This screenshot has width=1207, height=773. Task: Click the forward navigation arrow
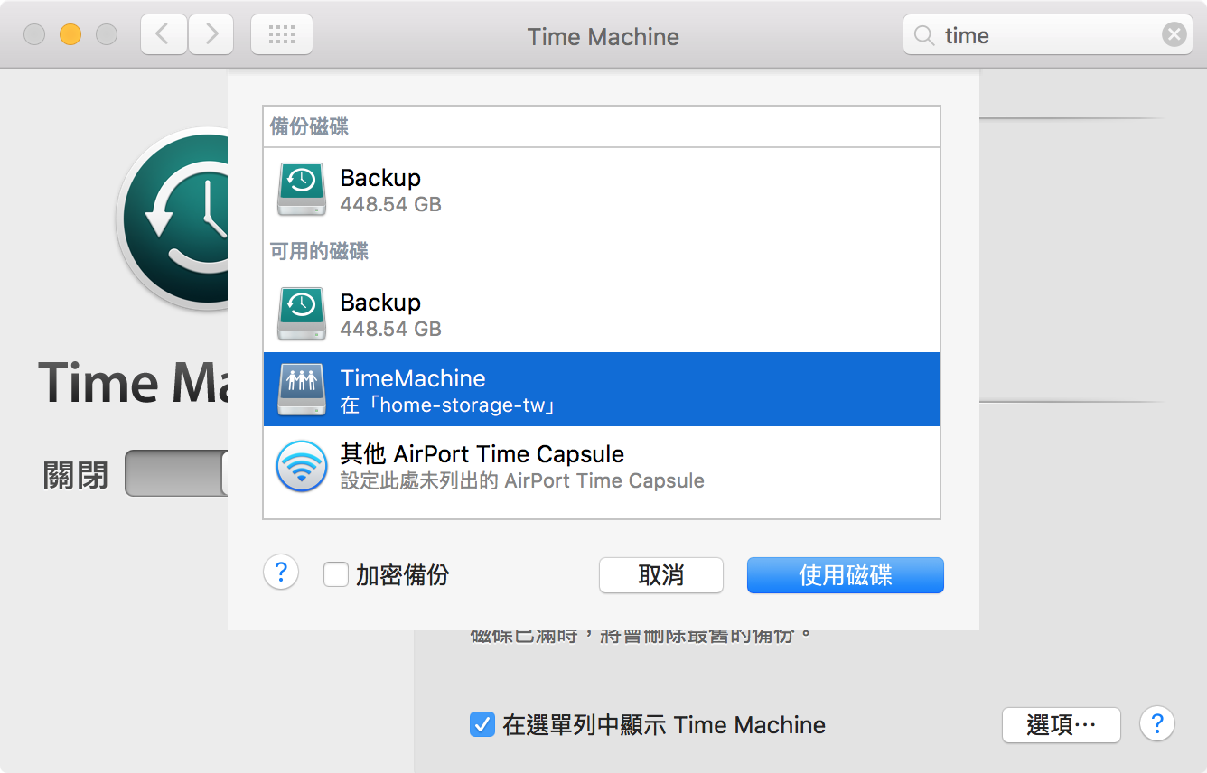point(211,35)
